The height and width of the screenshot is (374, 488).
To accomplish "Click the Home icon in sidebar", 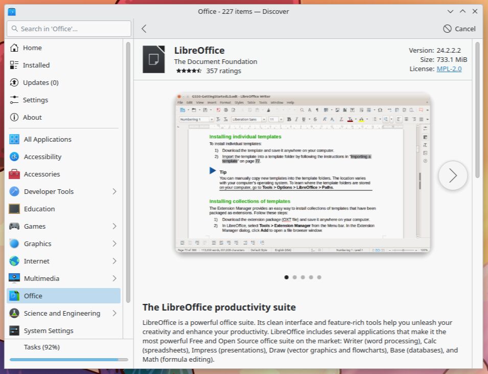I will tap(14, 48).
